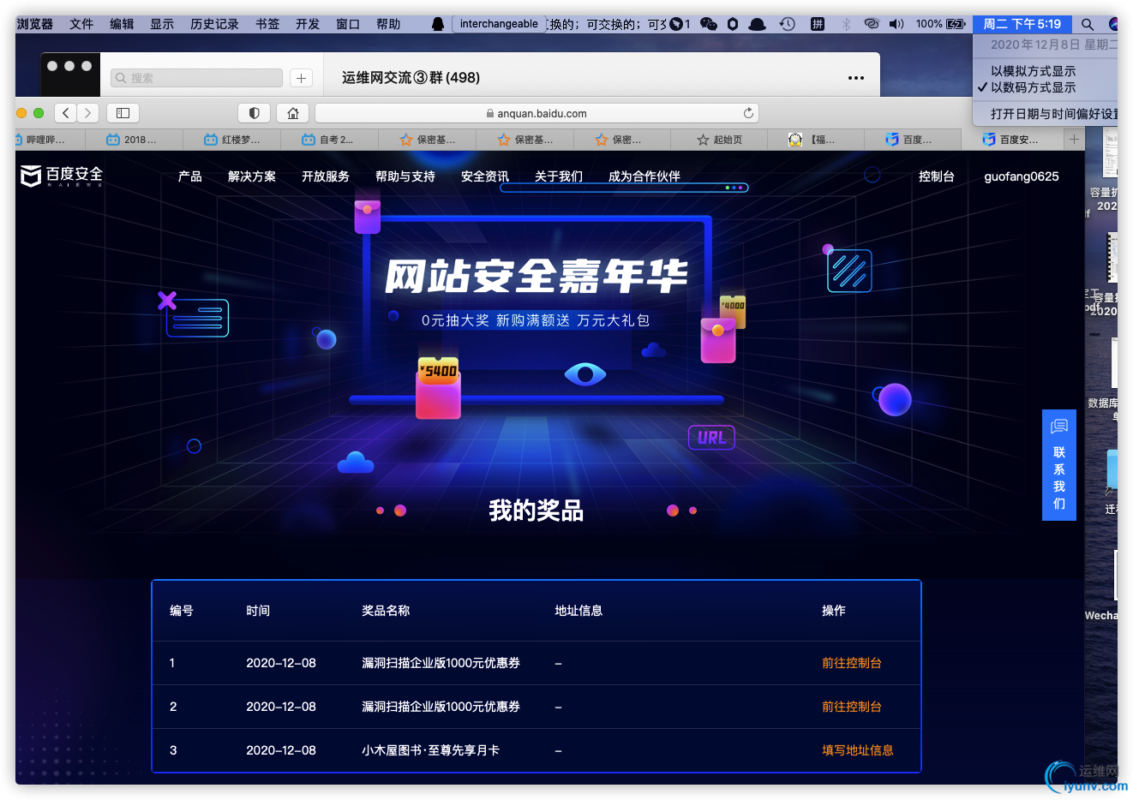1133x800 pixels.
Task: Click the 运维网交流③群 (498) chat title
Action: [411, 78]
